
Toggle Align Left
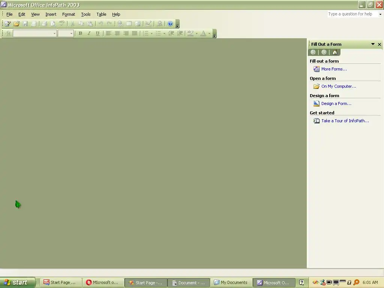click(108, 33)
